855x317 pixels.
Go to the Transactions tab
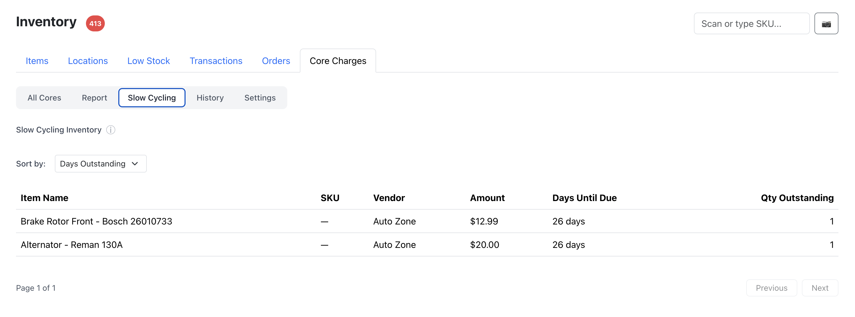coord(216,61)
